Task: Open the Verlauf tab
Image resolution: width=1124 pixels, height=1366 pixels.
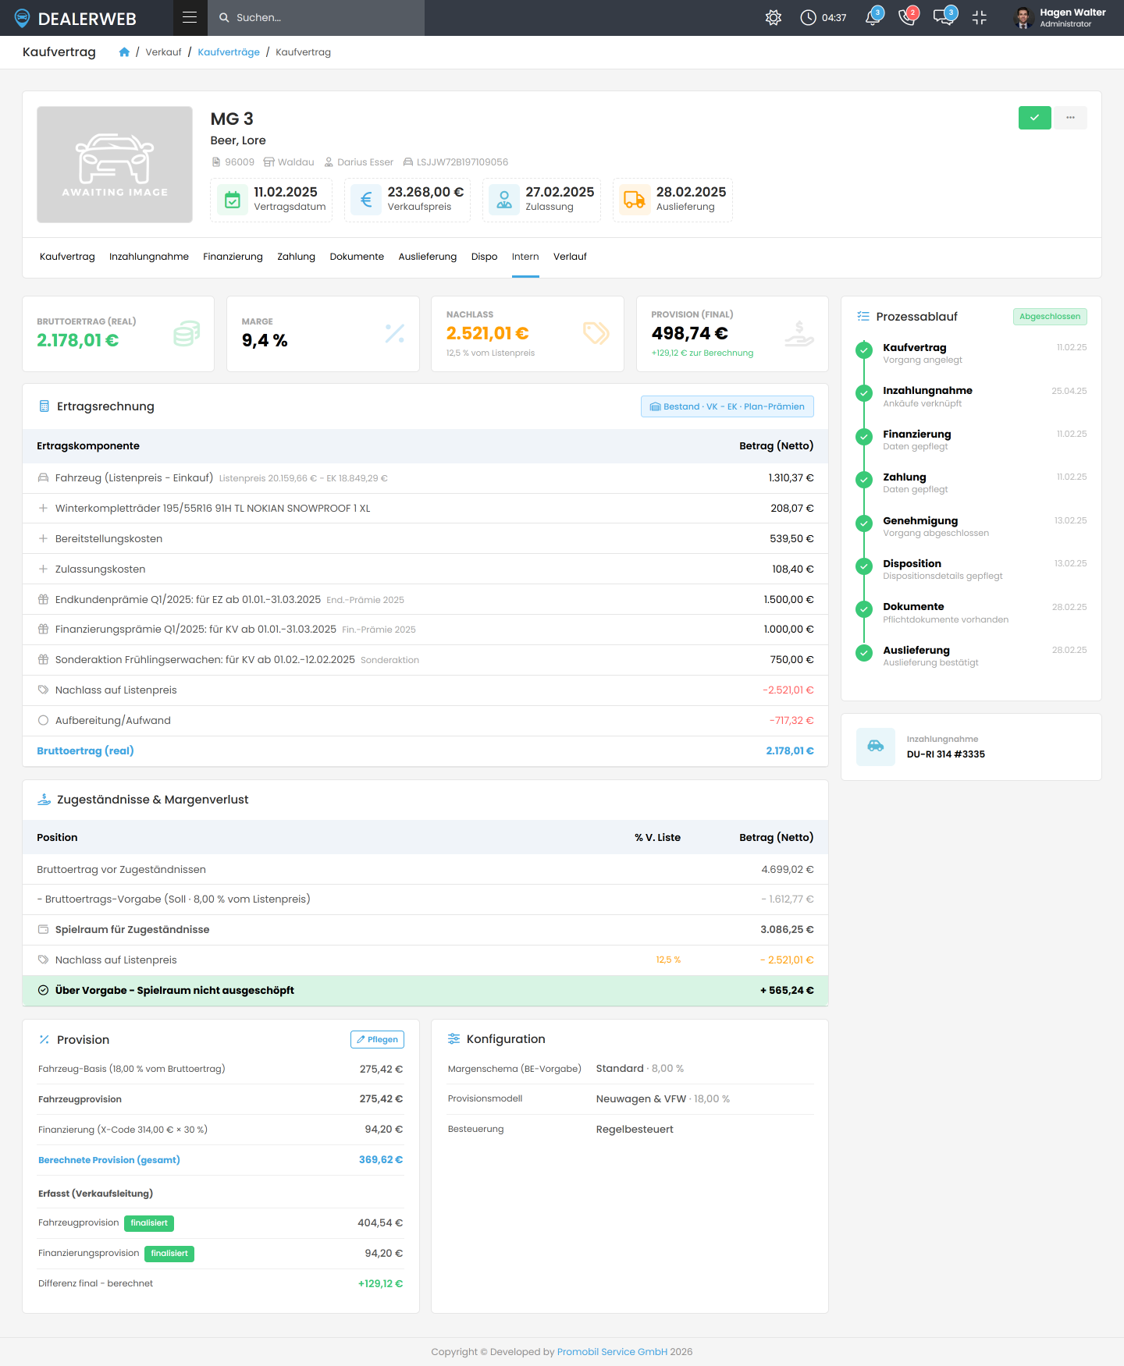Action: [x=570, y=257]
